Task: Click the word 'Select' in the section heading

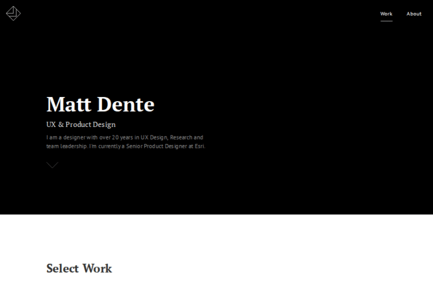Action: 62,268
